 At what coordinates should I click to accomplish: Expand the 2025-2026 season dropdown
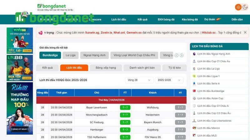169,80
